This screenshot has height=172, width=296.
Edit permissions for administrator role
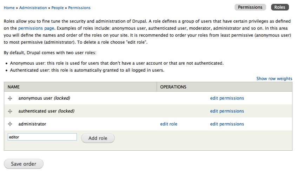pos(227,124)
